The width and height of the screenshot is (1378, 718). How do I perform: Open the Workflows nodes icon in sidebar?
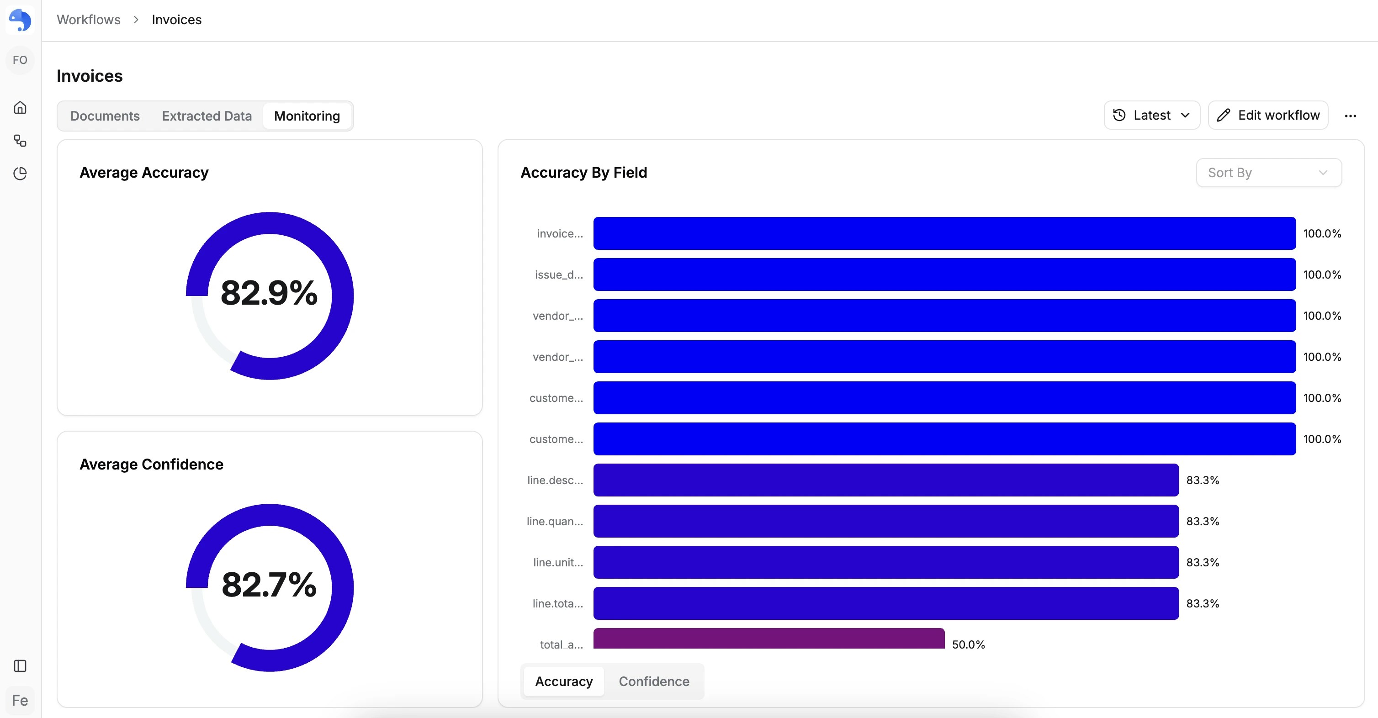pyautogui.click(x=20, y=141)
